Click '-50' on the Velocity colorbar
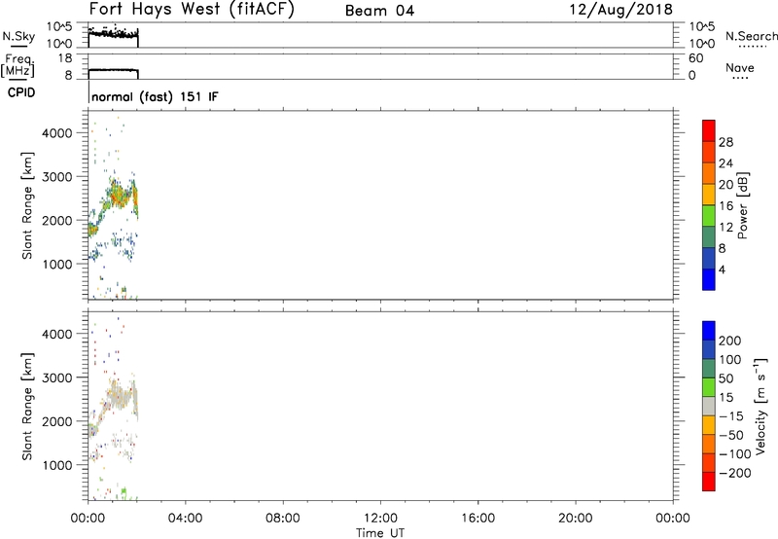Image resolution: width=778 pixels, height=539 pixels. 731,435
